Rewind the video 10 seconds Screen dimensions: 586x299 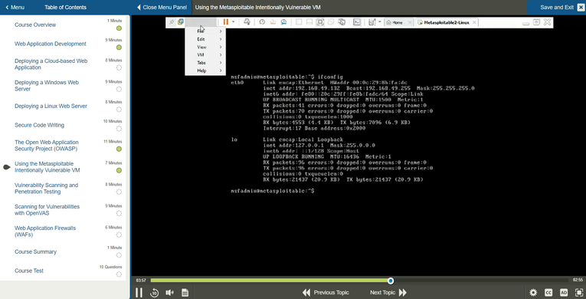pyautogui.click(x=154, y=293)
